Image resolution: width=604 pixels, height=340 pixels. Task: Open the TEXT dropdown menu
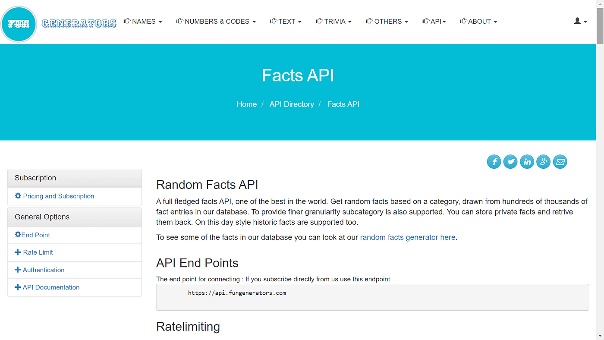coord(286,21)
